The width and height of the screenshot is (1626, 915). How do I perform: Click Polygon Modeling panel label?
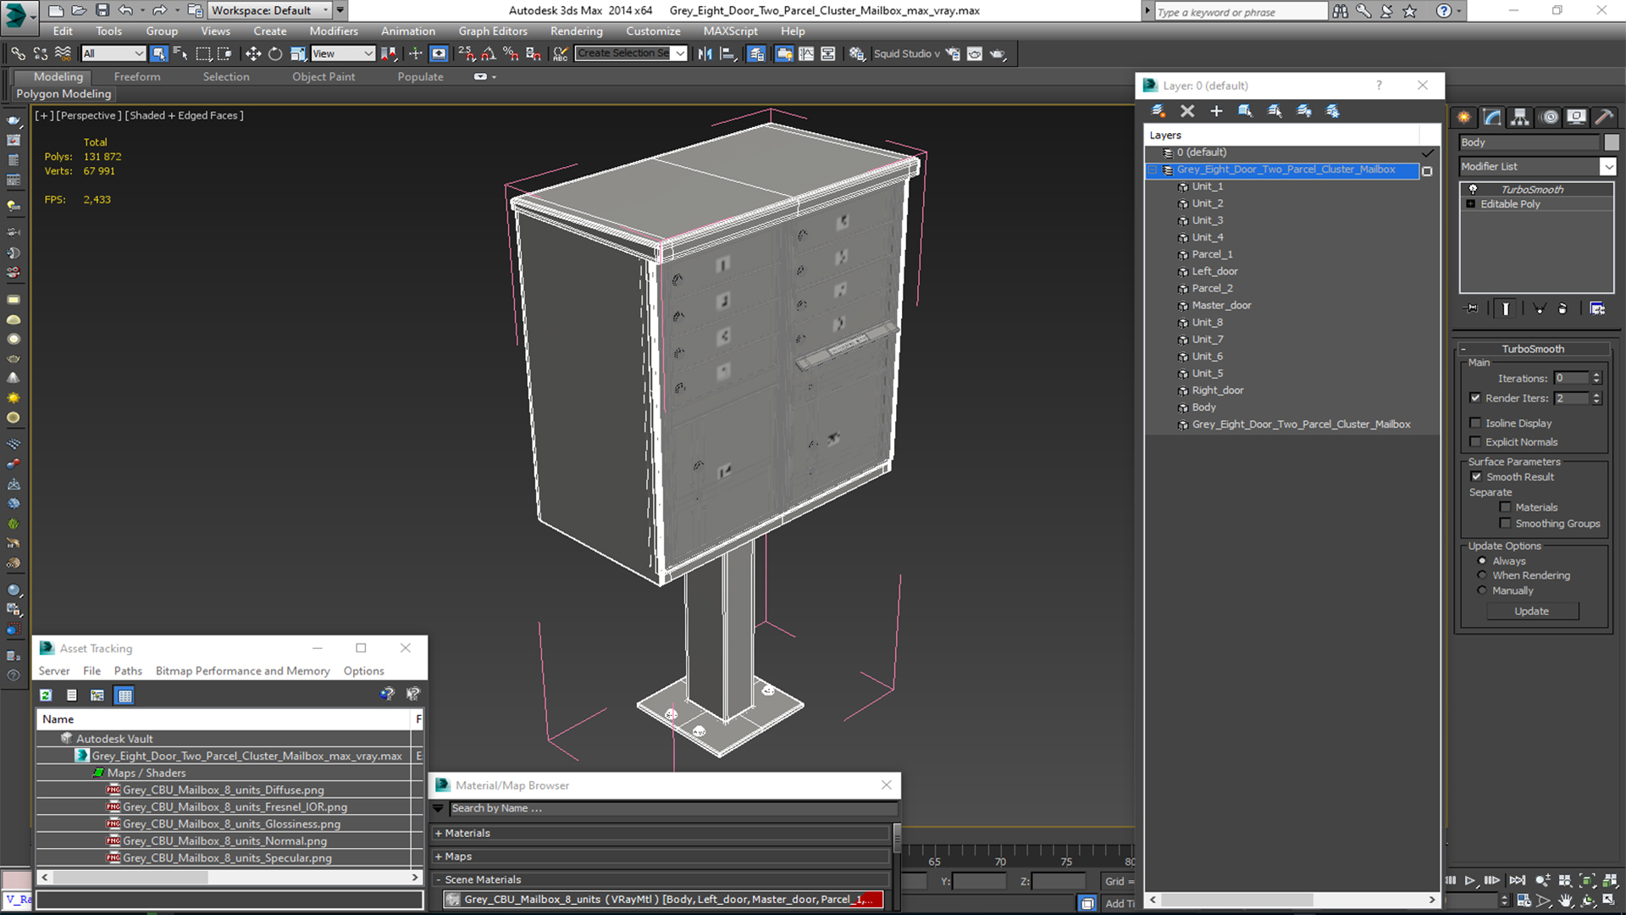(64, 94)
